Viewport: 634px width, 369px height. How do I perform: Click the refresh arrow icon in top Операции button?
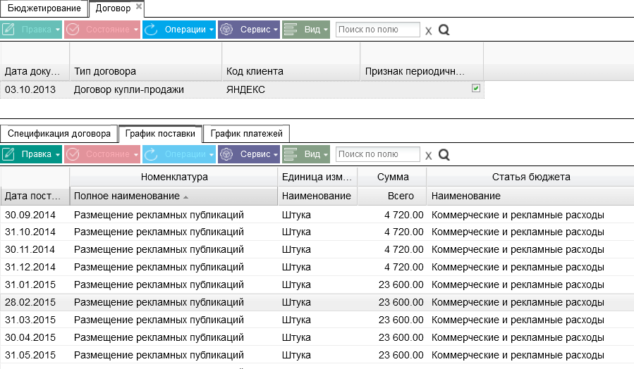pyautogui.click(x=151, y=30)
